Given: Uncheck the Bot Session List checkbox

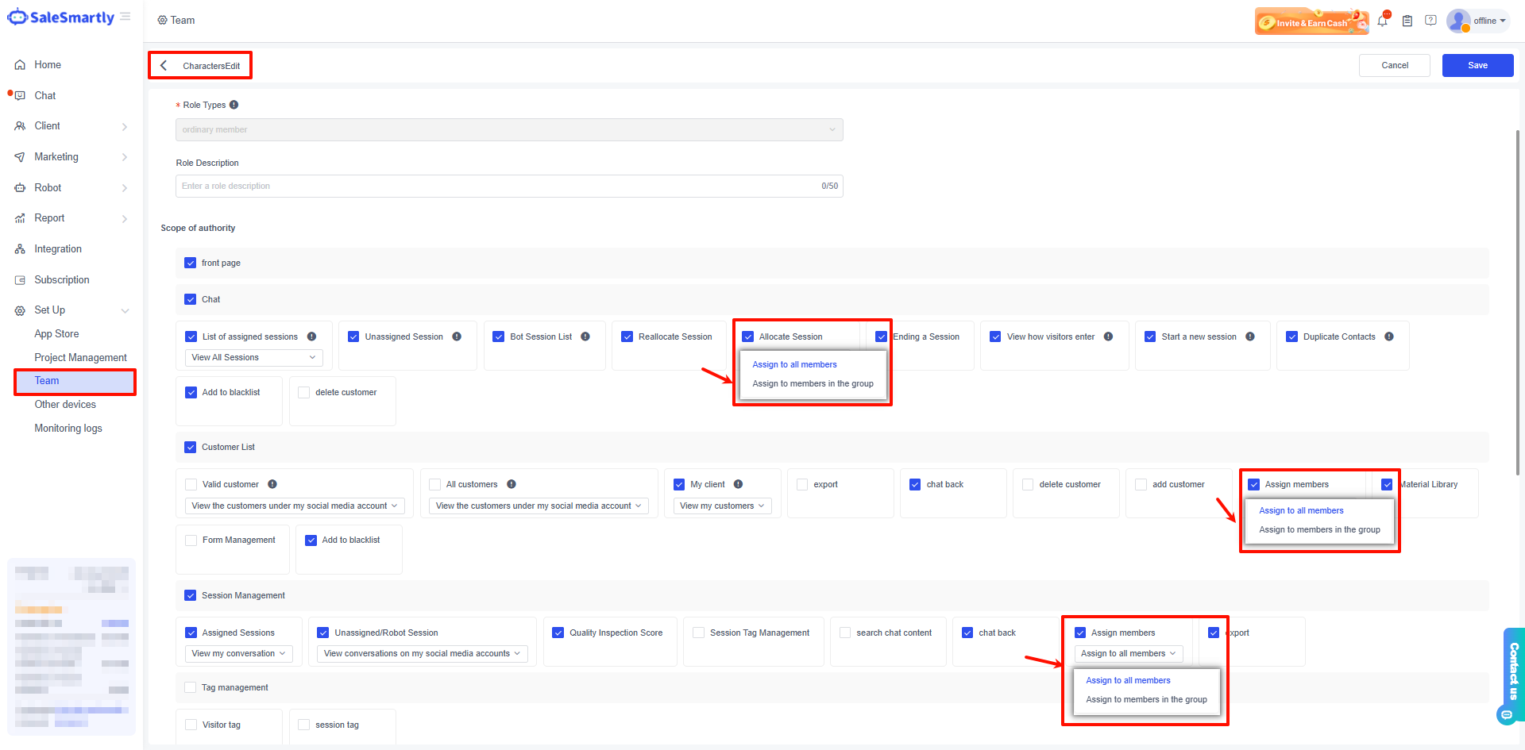Looking at the screenshot, I should (x=499, y=337).
